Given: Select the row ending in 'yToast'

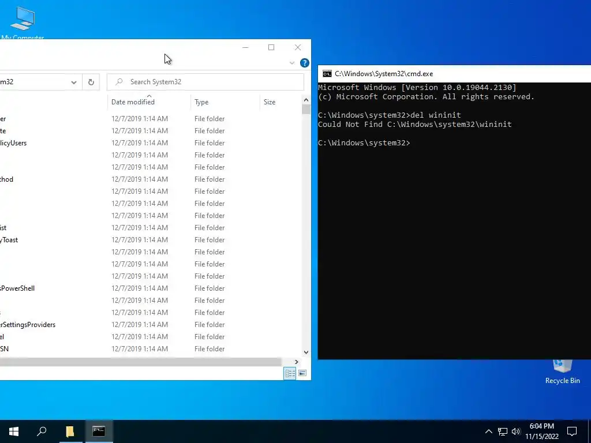Looking at the screenshot, I should pyautogui.click(x=151, y=240).
